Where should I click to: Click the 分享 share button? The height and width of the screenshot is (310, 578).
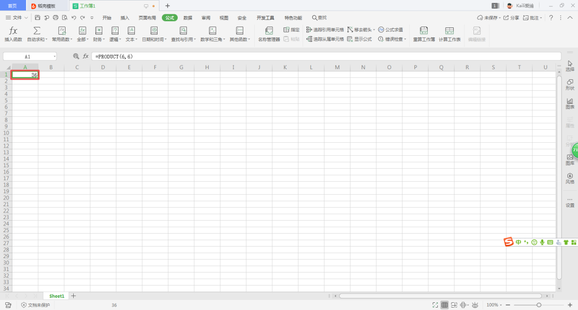[512, 18]
